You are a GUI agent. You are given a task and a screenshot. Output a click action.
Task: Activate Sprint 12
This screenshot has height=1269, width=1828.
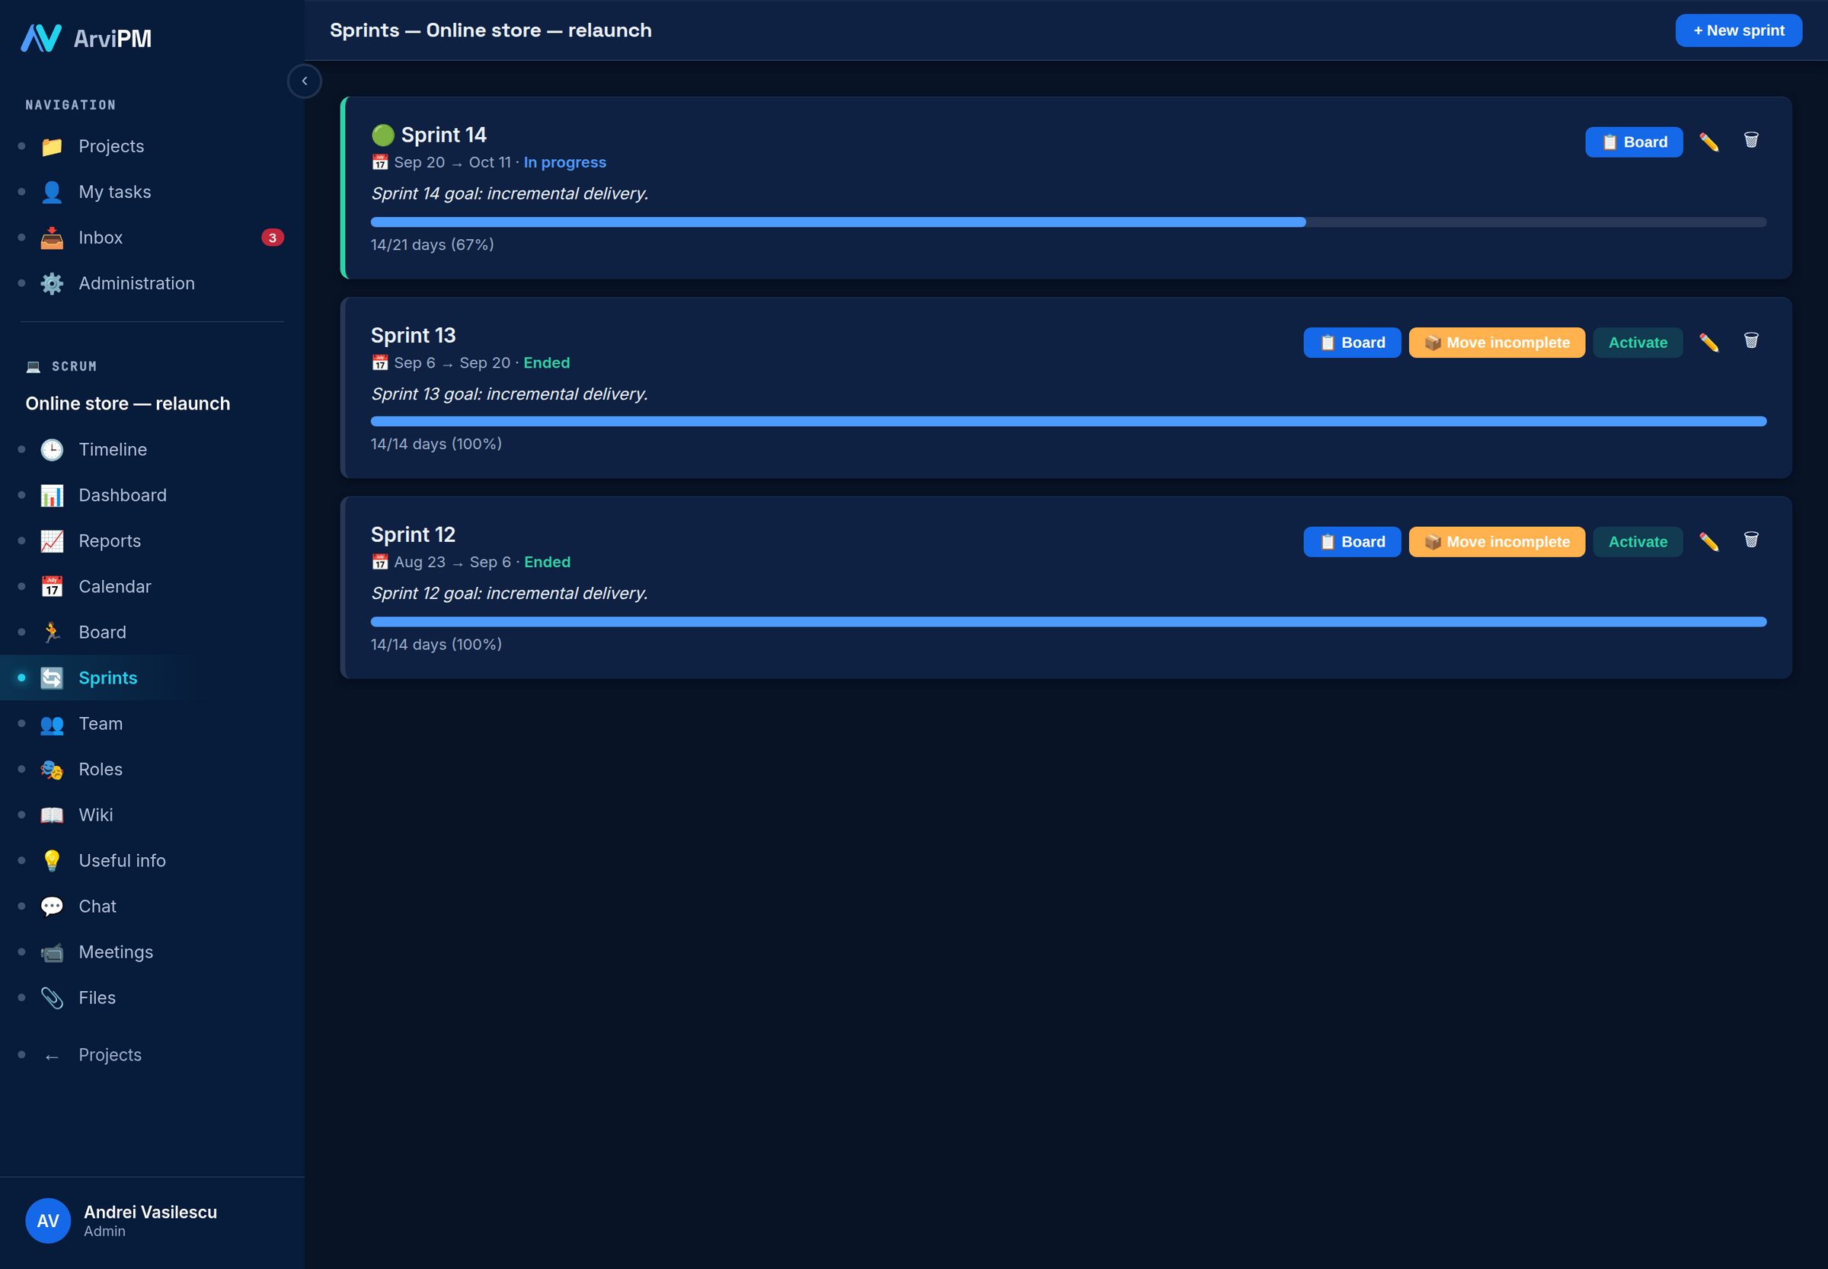(x=1637, y=542)
